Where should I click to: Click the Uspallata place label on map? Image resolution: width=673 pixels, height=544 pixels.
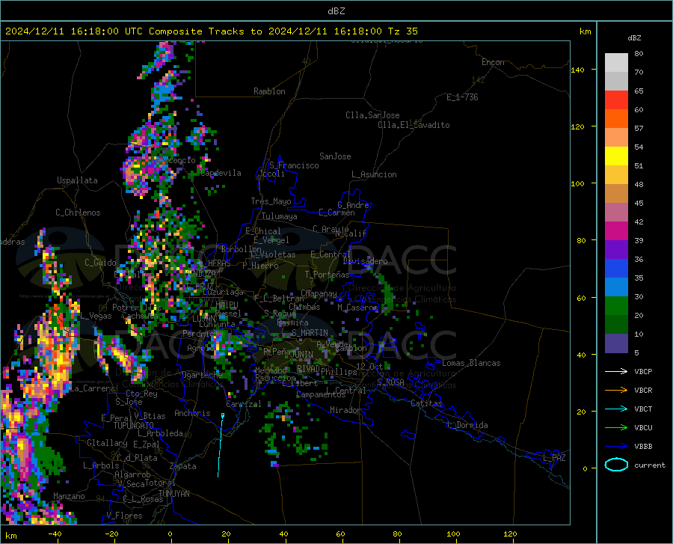77,180
